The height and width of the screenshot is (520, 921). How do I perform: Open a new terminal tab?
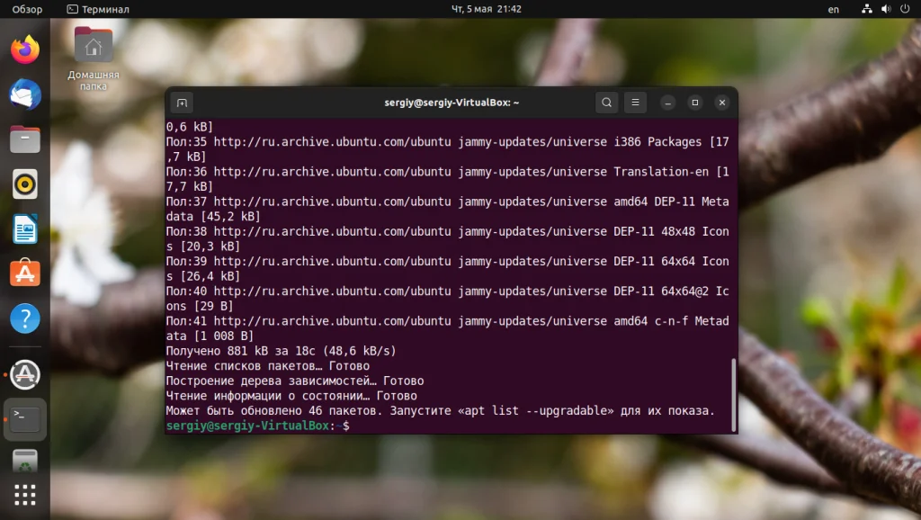[183, 103]
